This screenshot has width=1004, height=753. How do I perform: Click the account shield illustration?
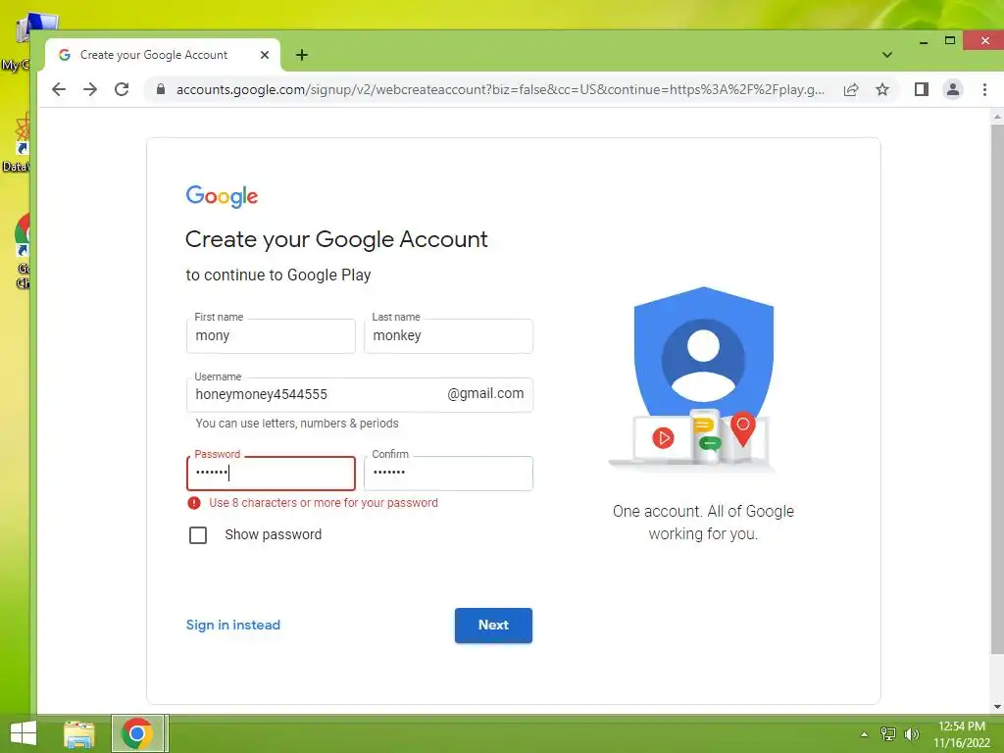coord(703,379)
